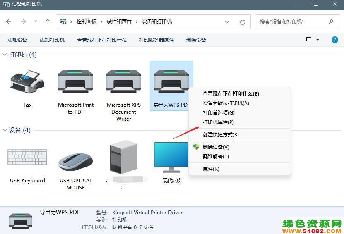Click 添加打印机 toolbar button
The width and height of the screenshot is (344, 234).
tap(52, 40)
